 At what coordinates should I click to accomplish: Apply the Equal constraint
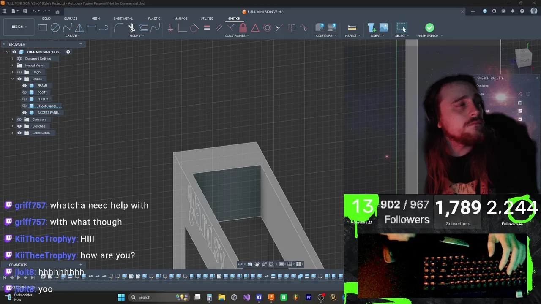coord(207,28)
